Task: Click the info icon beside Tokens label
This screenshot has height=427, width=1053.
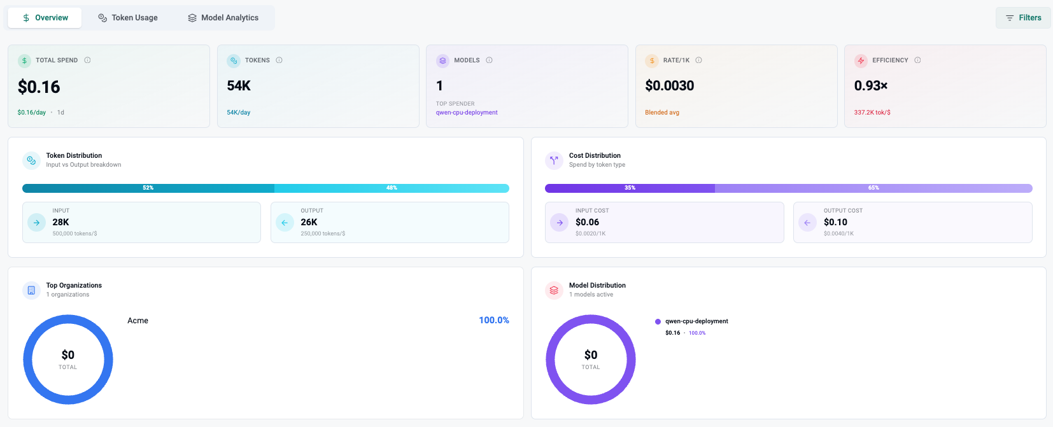Action: pyautogui.click(x=279, y=60)
